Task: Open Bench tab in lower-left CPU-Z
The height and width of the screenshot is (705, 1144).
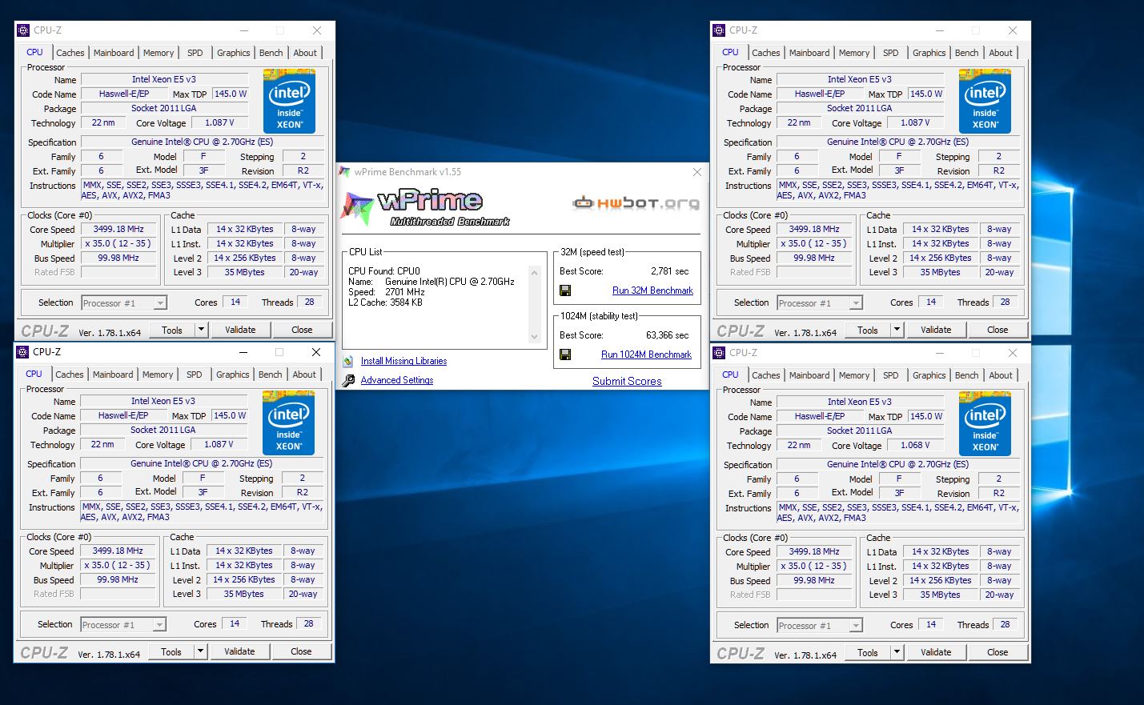Action: tap(270, 375)
